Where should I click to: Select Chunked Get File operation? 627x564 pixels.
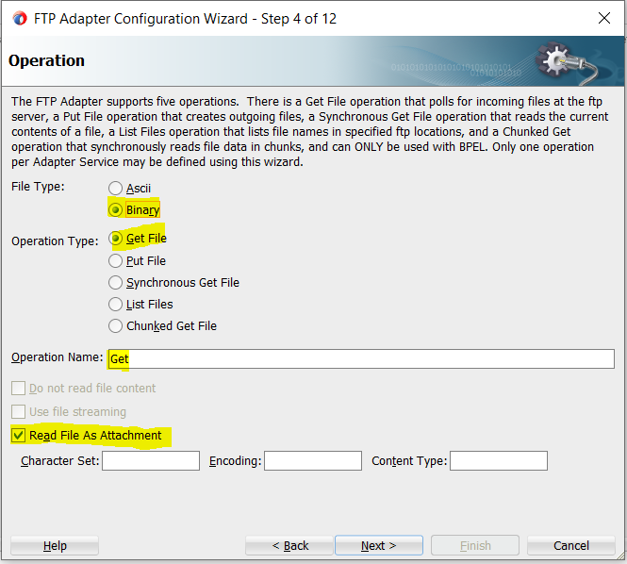[x=116, y=325]
